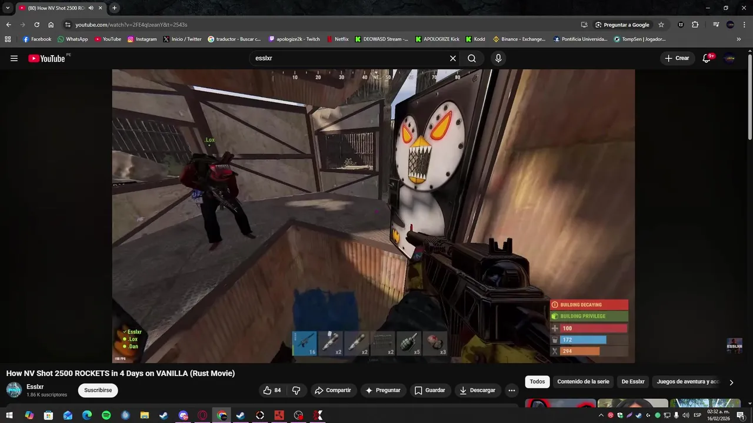Open Chrome profile avatar
Screen dimensions: 753x423
click(730, 25)
